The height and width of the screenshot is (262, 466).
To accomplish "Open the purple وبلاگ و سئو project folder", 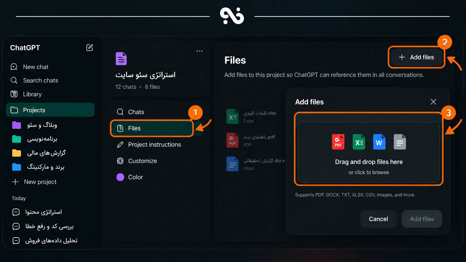I will click(x=35, y=125).
